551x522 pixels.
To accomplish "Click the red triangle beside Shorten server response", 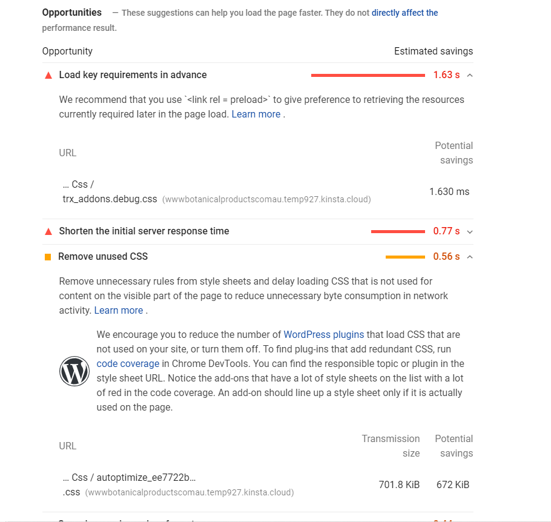I will [48, 231].
